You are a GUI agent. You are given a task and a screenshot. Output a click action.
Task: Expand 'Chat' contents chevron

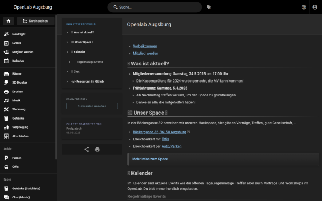[x=67, y=72]
